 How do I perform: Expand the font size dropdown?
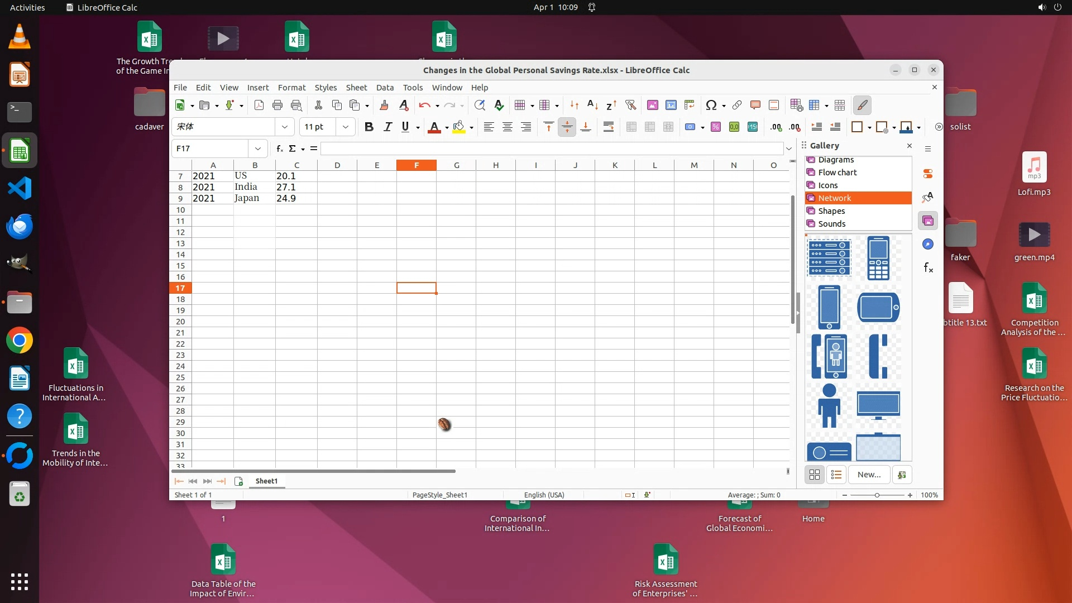tap(346, 127)
